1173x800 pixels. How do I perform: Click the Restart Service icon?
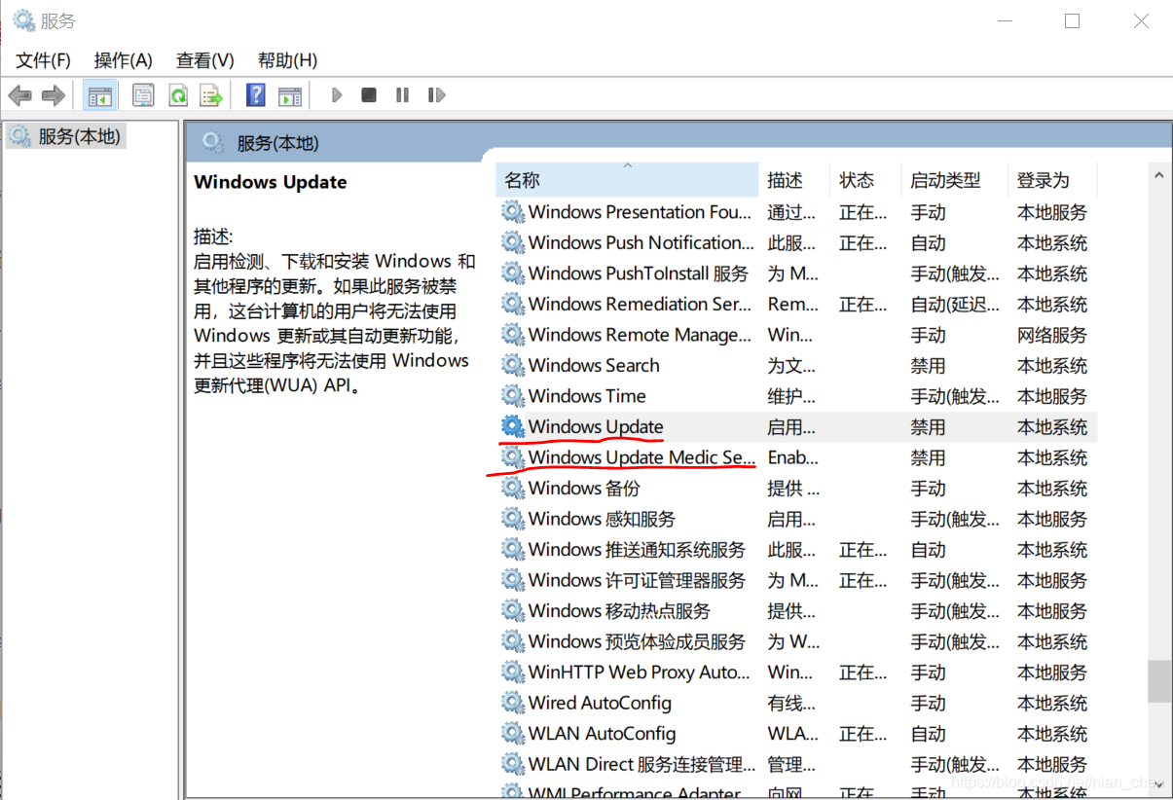(436, 95)
